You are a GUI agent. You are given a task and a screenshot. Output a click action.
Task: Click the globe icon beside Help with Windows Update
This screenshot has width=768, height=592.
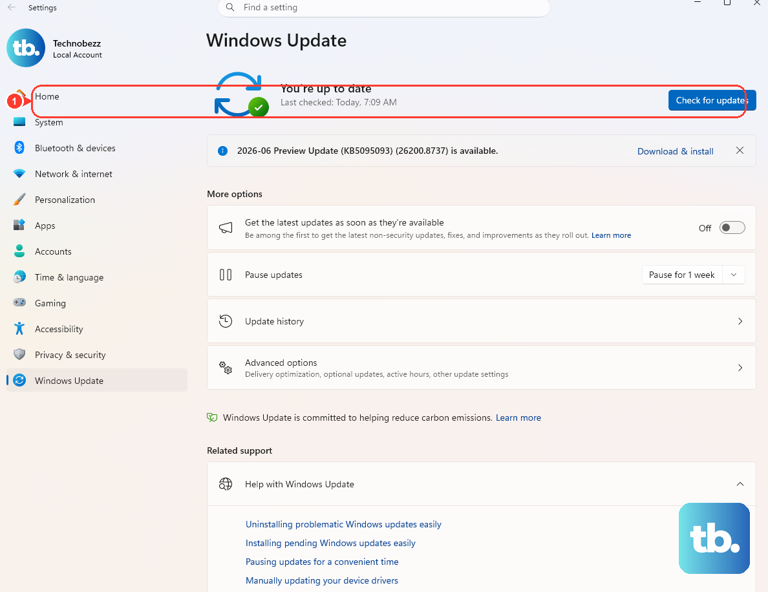[x=226, y=484]
